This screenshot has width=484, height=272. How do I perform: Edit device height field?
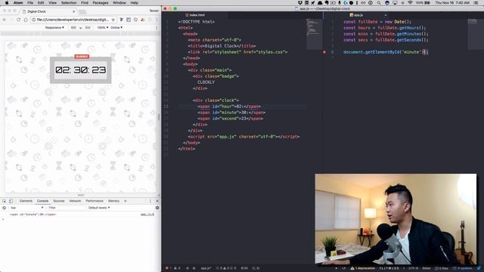pos(88,27)
